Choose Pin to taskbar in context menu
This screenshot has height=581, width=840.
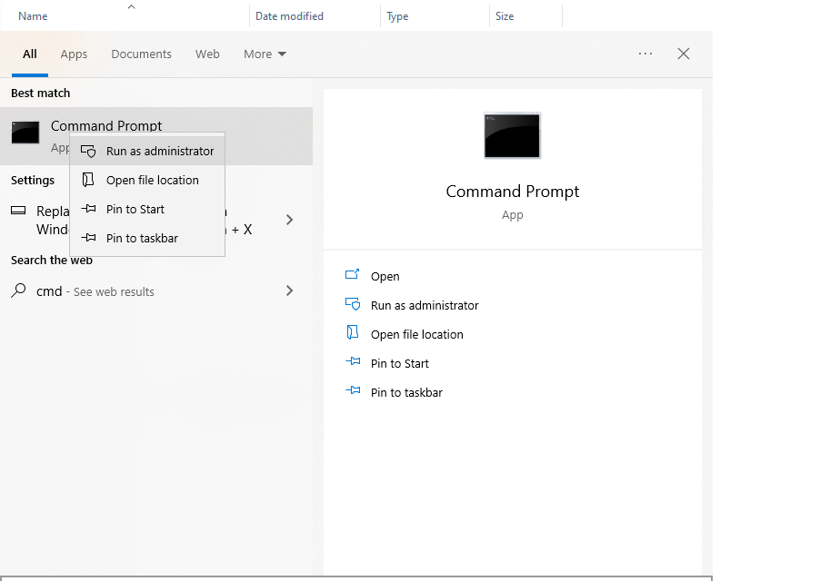coord(147,238)
